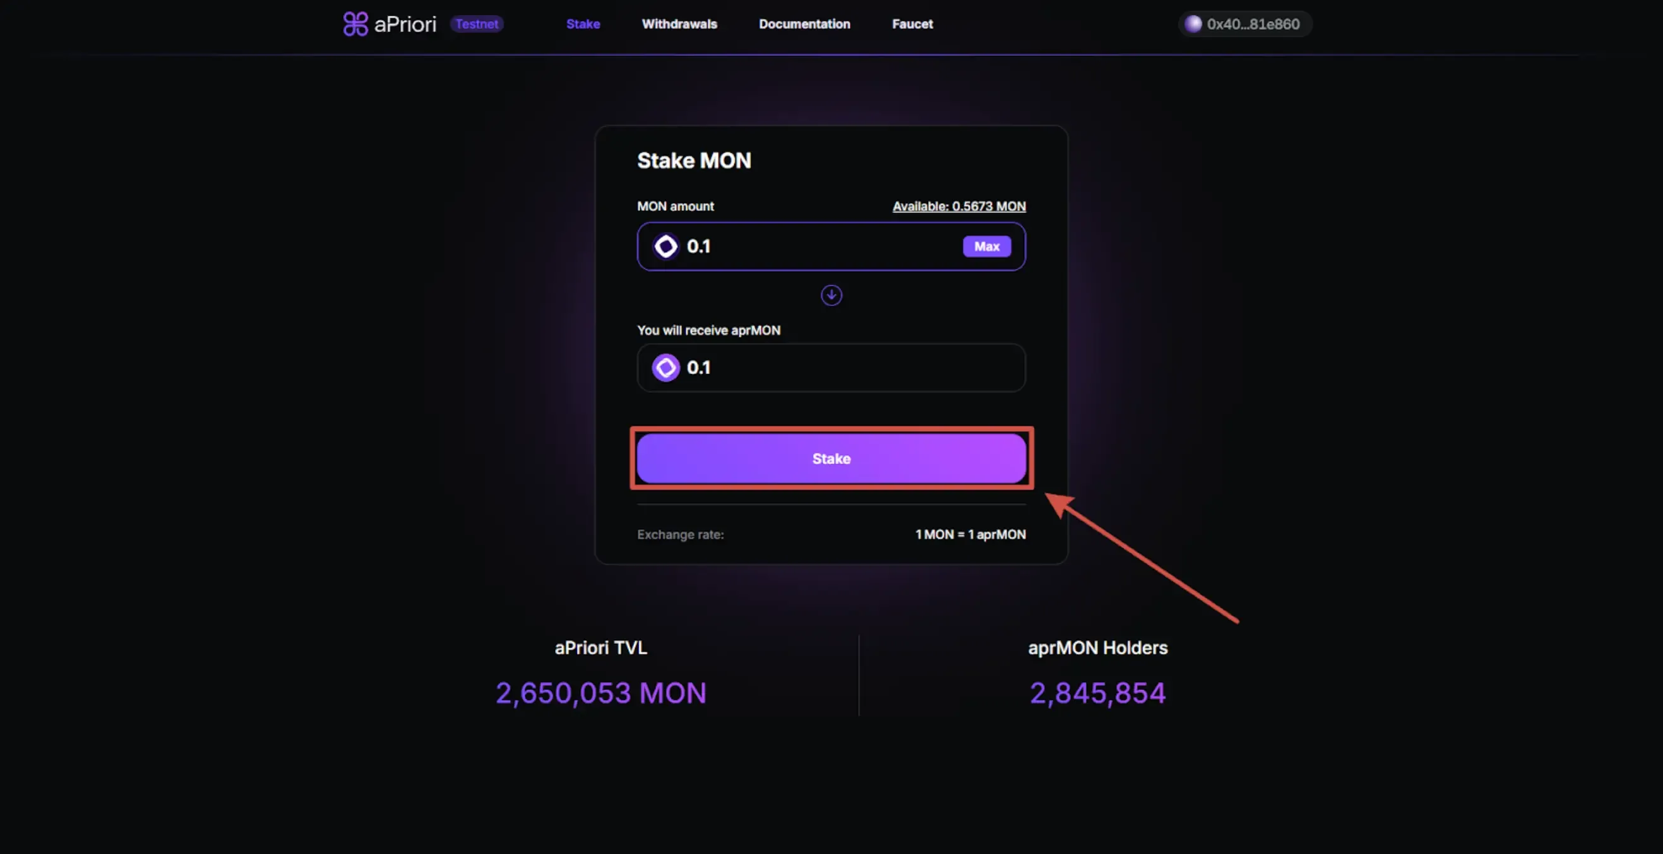The height and width of the screenshot is (854, 1663).
Task: Click the wallet avatar icon
Action: (1193, 25)
